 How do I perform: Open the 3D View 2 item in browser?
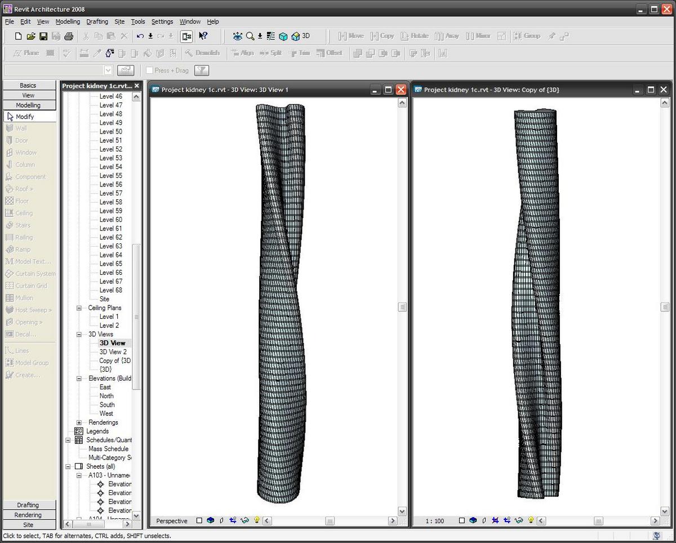click(x=113, y=352)
